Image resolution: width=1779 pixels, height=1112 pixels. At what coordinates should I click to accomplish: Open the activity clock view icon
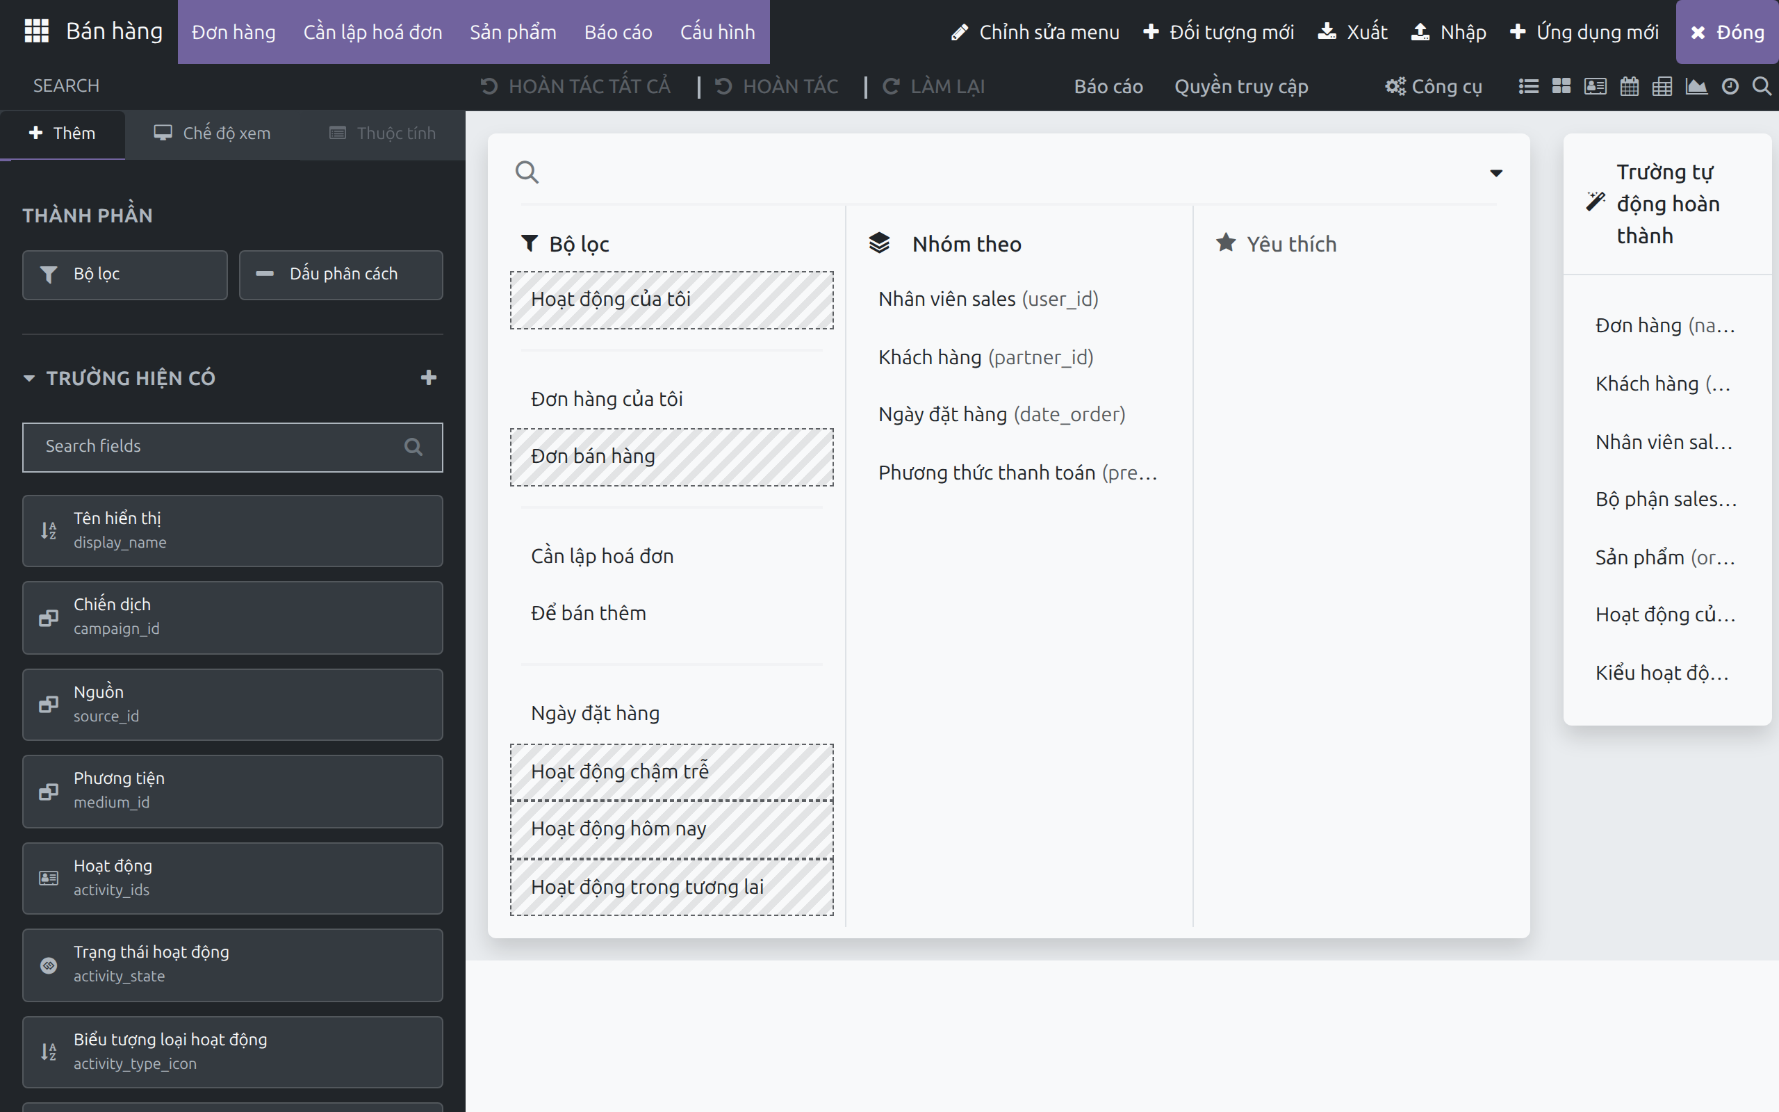pos(1730,86)
